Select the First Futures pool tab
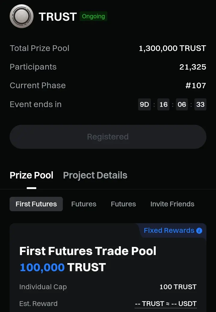 pyautogui.click(x=36, y=204)
